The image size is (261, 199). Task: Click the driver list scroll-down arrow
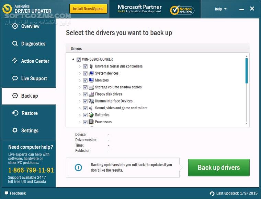pos(247,124)
